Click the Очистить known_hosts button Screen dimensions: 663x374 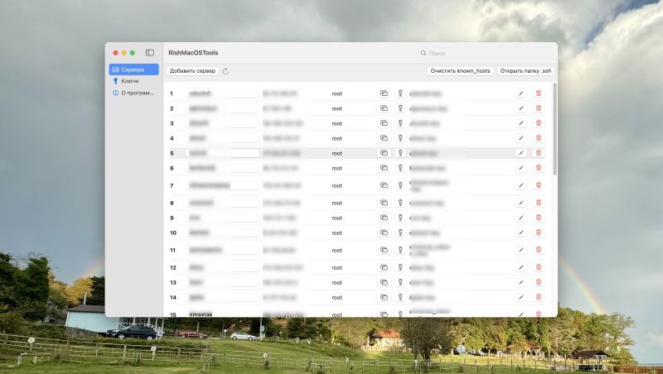tap(460, 71)
